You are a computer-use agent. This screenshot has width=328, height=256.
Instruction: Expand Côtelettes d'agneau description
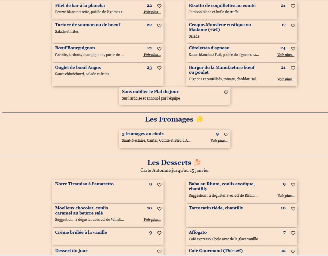coord(286,55)
